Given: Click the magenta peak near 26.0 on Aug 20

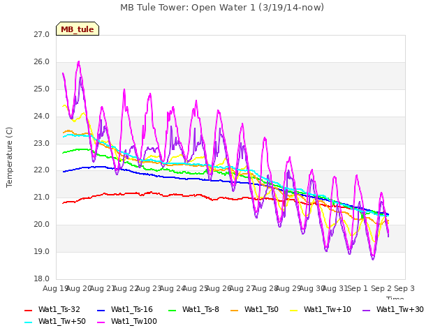Looking at the screenshot, I should pos(78,61).
